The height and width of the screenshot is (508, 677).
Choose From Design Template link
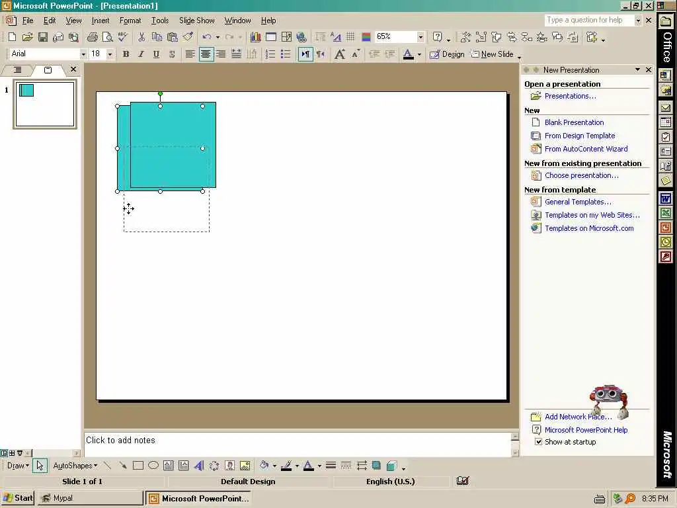tap(580, 136)
